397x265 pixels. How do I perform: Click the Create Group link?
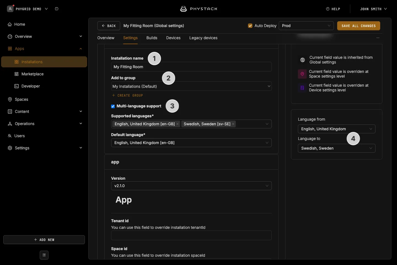tap(128, 96)
